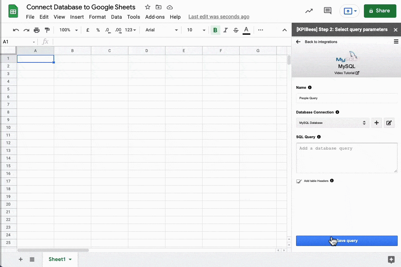Open the Data menu
The image size is (401, 267).
tap(116, 17)
